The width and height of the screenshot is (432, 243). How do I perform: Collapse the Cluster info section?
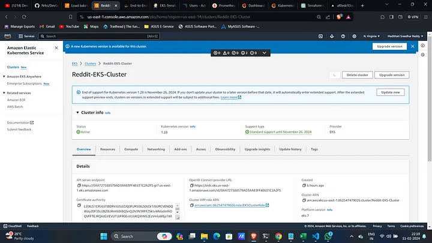[x=77, y=112]
